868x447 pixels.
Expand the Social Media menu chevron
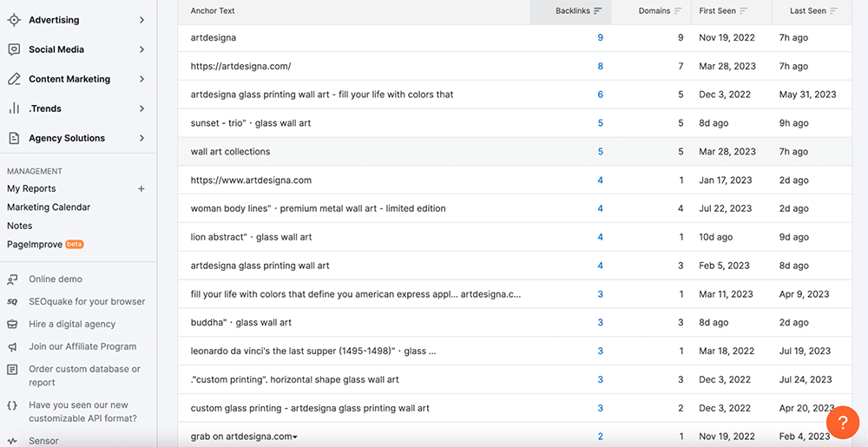(x=141, y=49)
